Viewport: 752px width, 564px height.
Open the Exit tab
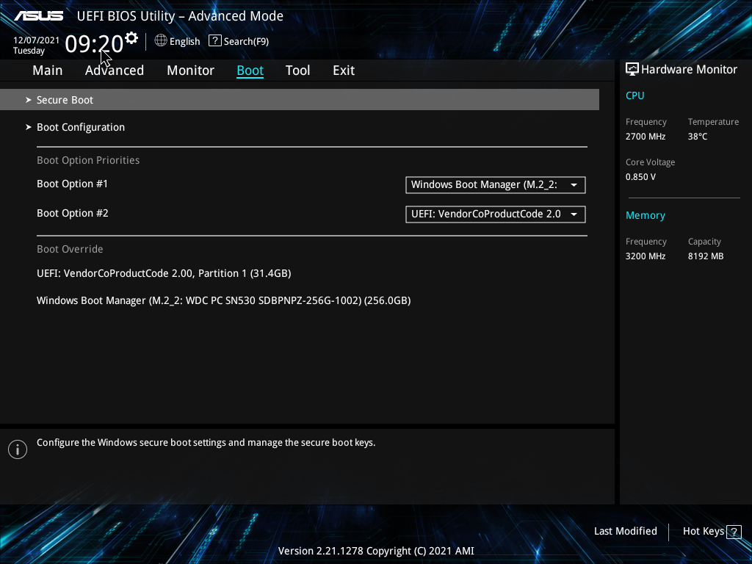pos(344,70)
